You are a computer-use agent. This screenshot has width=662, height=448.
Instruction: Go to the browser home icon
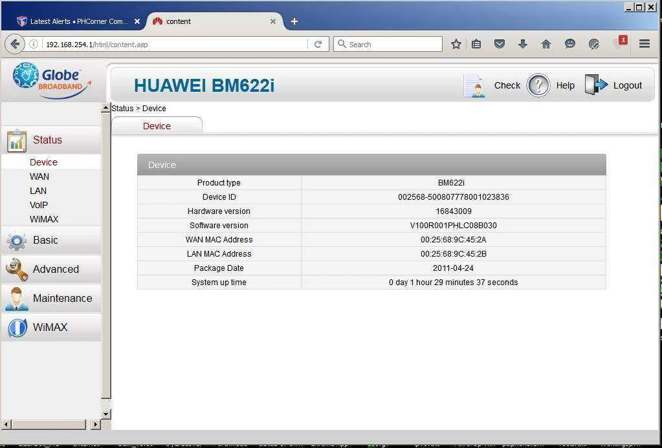(x=546, y=44)
